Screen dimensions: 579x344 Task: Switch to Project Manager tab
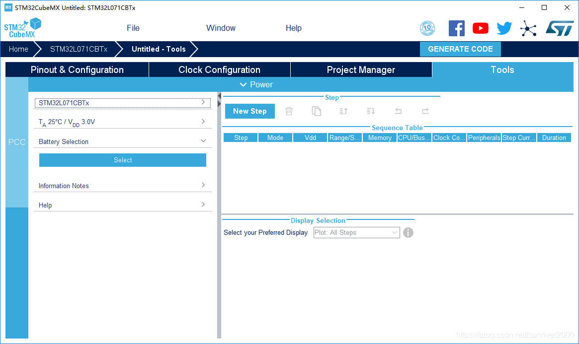361,69
